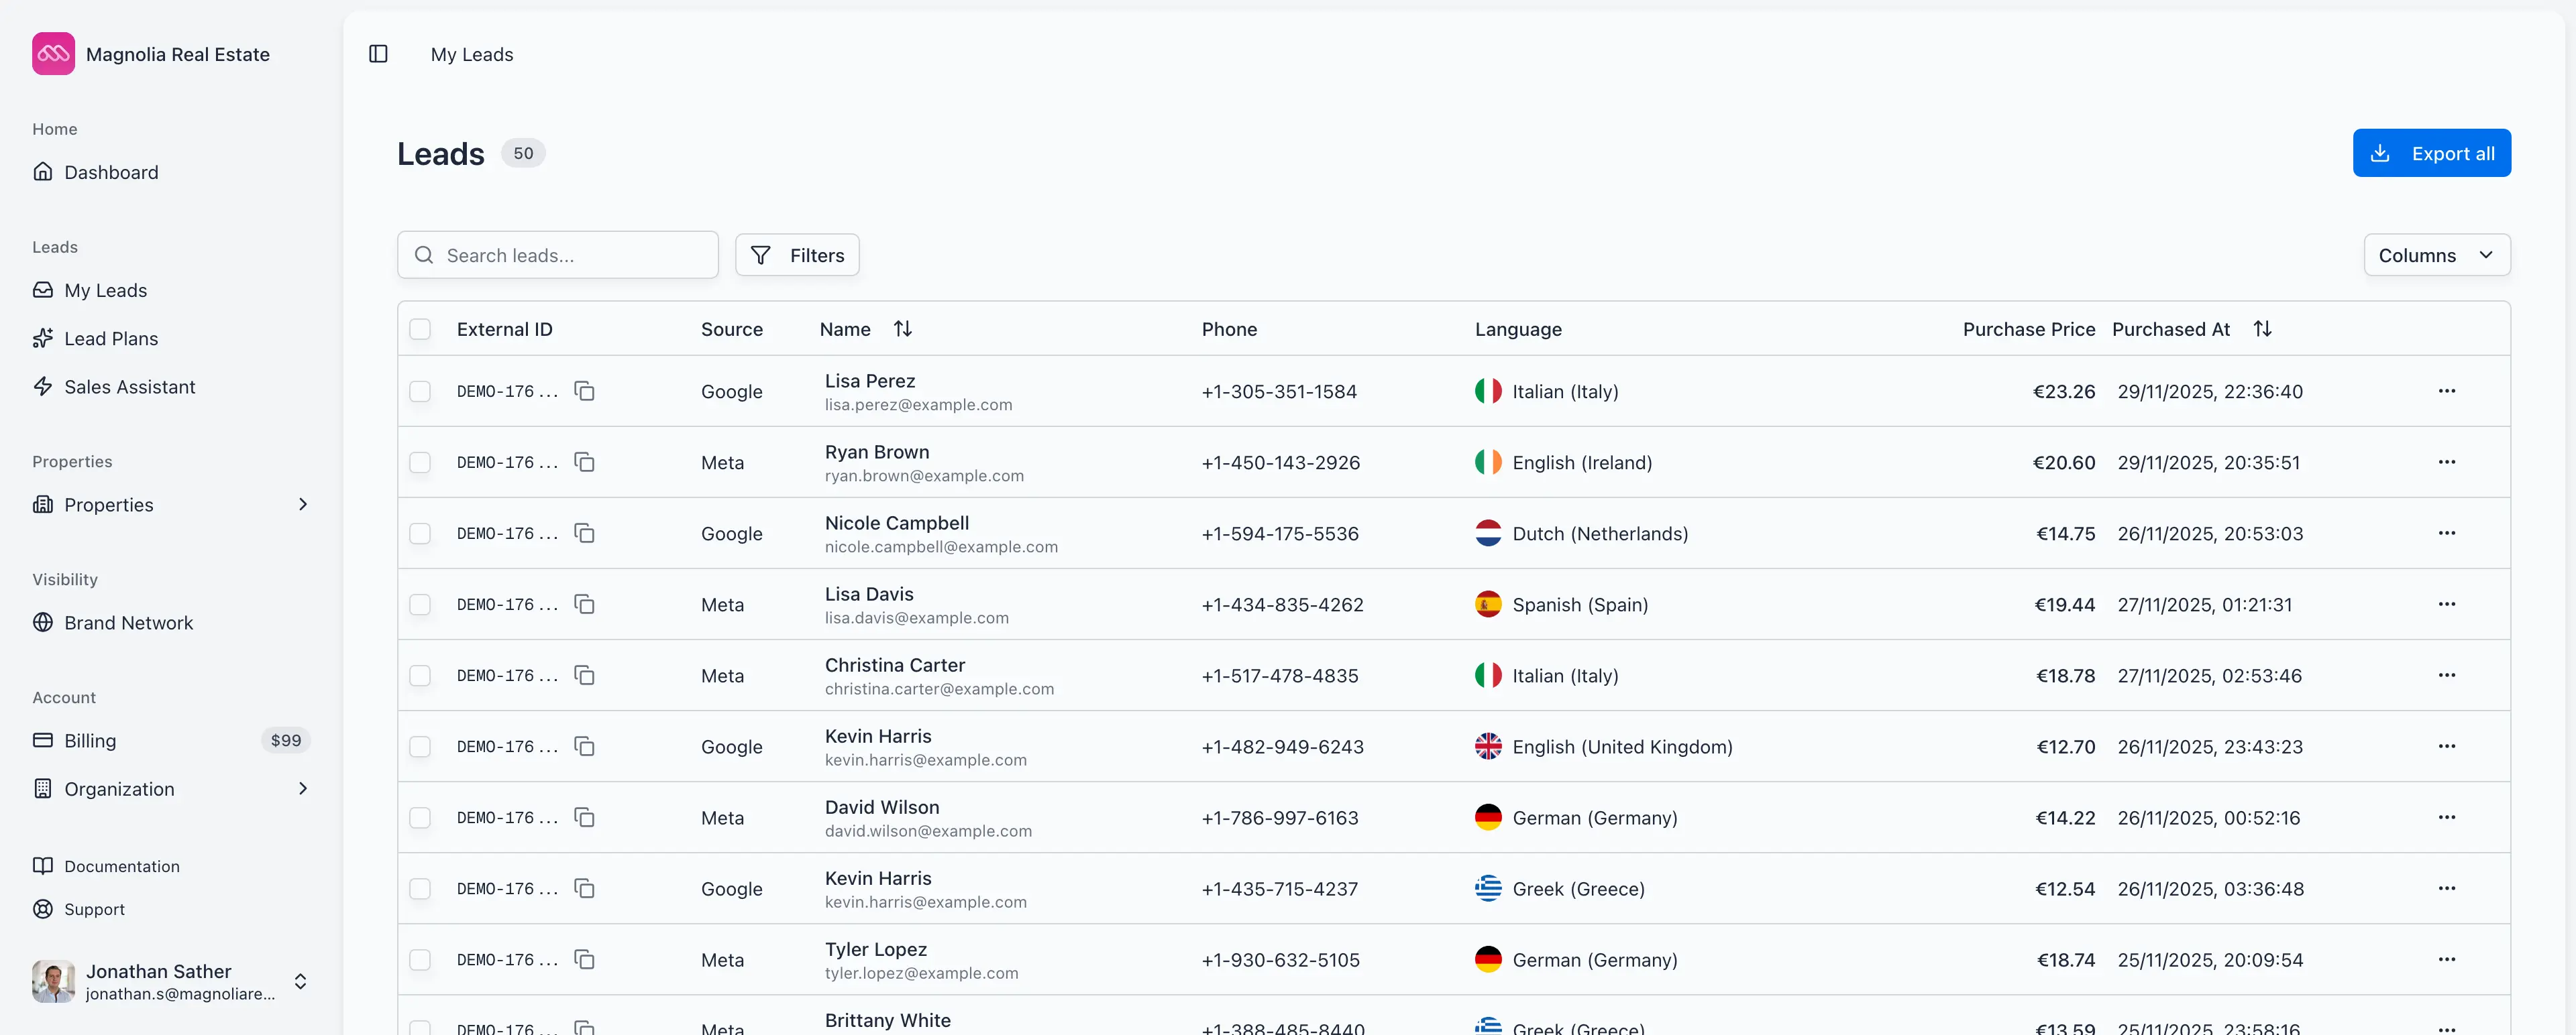Open the Columns dropdown
This screenshot has height=1035, width=2576.
point(2437,255)
